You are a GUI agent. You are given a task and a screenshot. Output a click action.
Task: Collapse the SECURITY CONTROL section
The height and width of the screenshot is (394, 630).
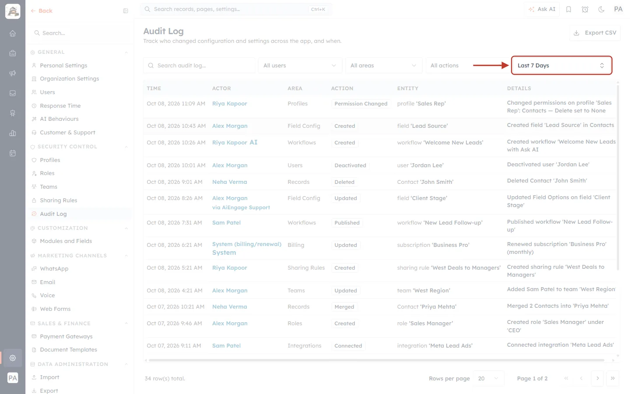point(126,147)
